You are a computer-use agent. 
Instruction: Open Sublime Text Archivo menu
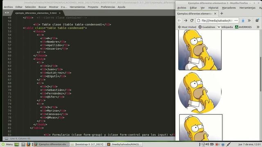pyautogui.click(x=8, y=7)
